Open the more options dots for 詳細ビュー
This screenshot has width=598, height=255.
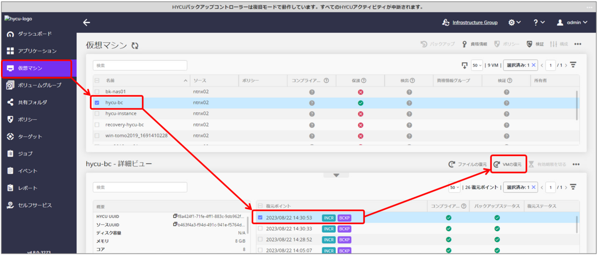(577, 164)
